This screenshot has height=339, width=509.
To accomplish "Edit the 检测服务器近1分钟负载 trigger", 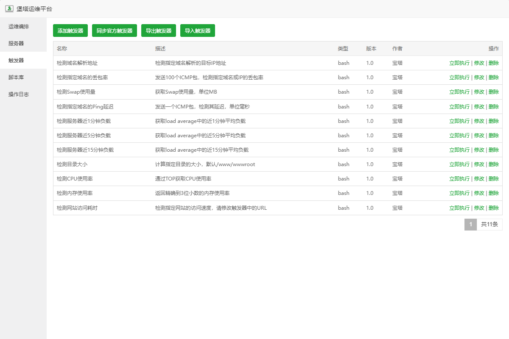I will click(479, 121).
